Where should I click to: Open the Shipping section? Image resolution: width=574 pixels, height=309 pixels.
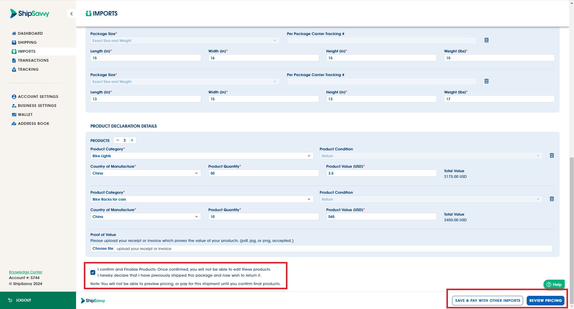point(24,43)
